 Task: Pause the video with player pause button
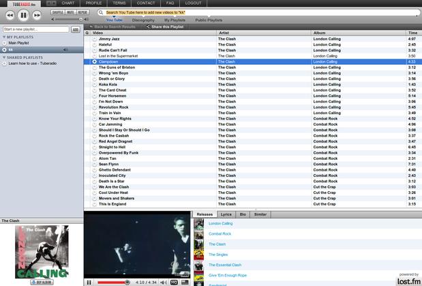[89, 282]
